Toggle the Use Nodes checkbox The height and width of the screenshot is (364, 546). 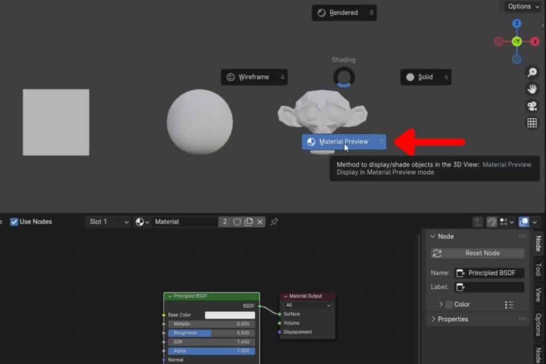14,222
